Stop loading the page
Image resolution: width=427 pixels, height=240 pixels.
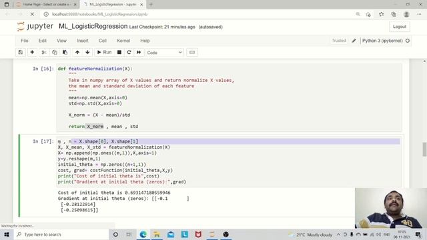tap(32, 14)
